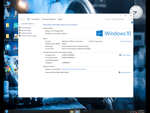Open the Support Information link

126,41
